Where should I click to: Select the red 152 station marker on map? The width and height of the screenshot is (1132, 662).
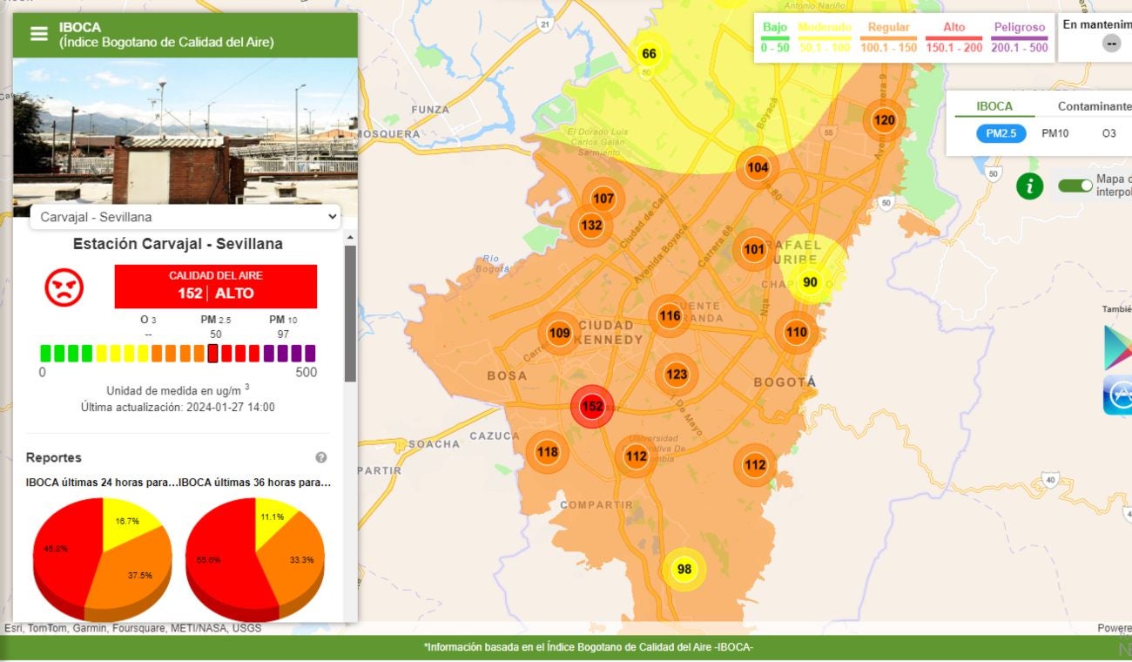point(592,405)
